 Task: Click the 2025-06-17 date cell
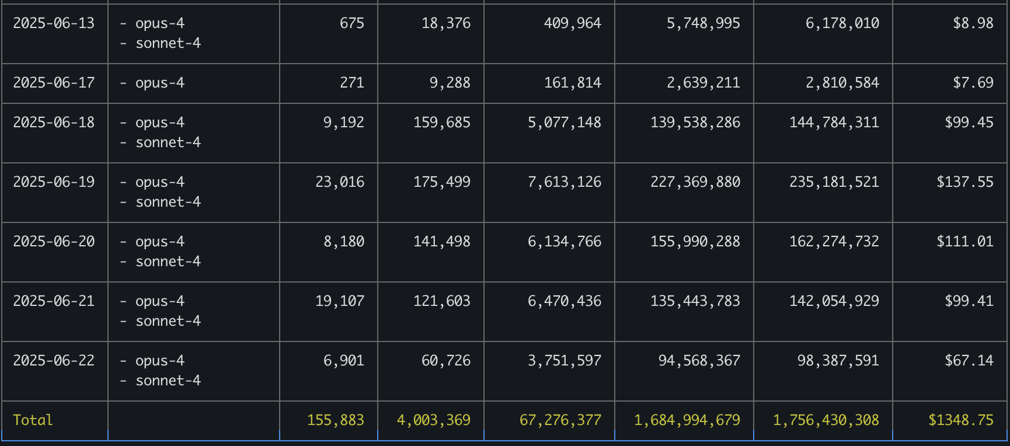[x=54, y=83]
